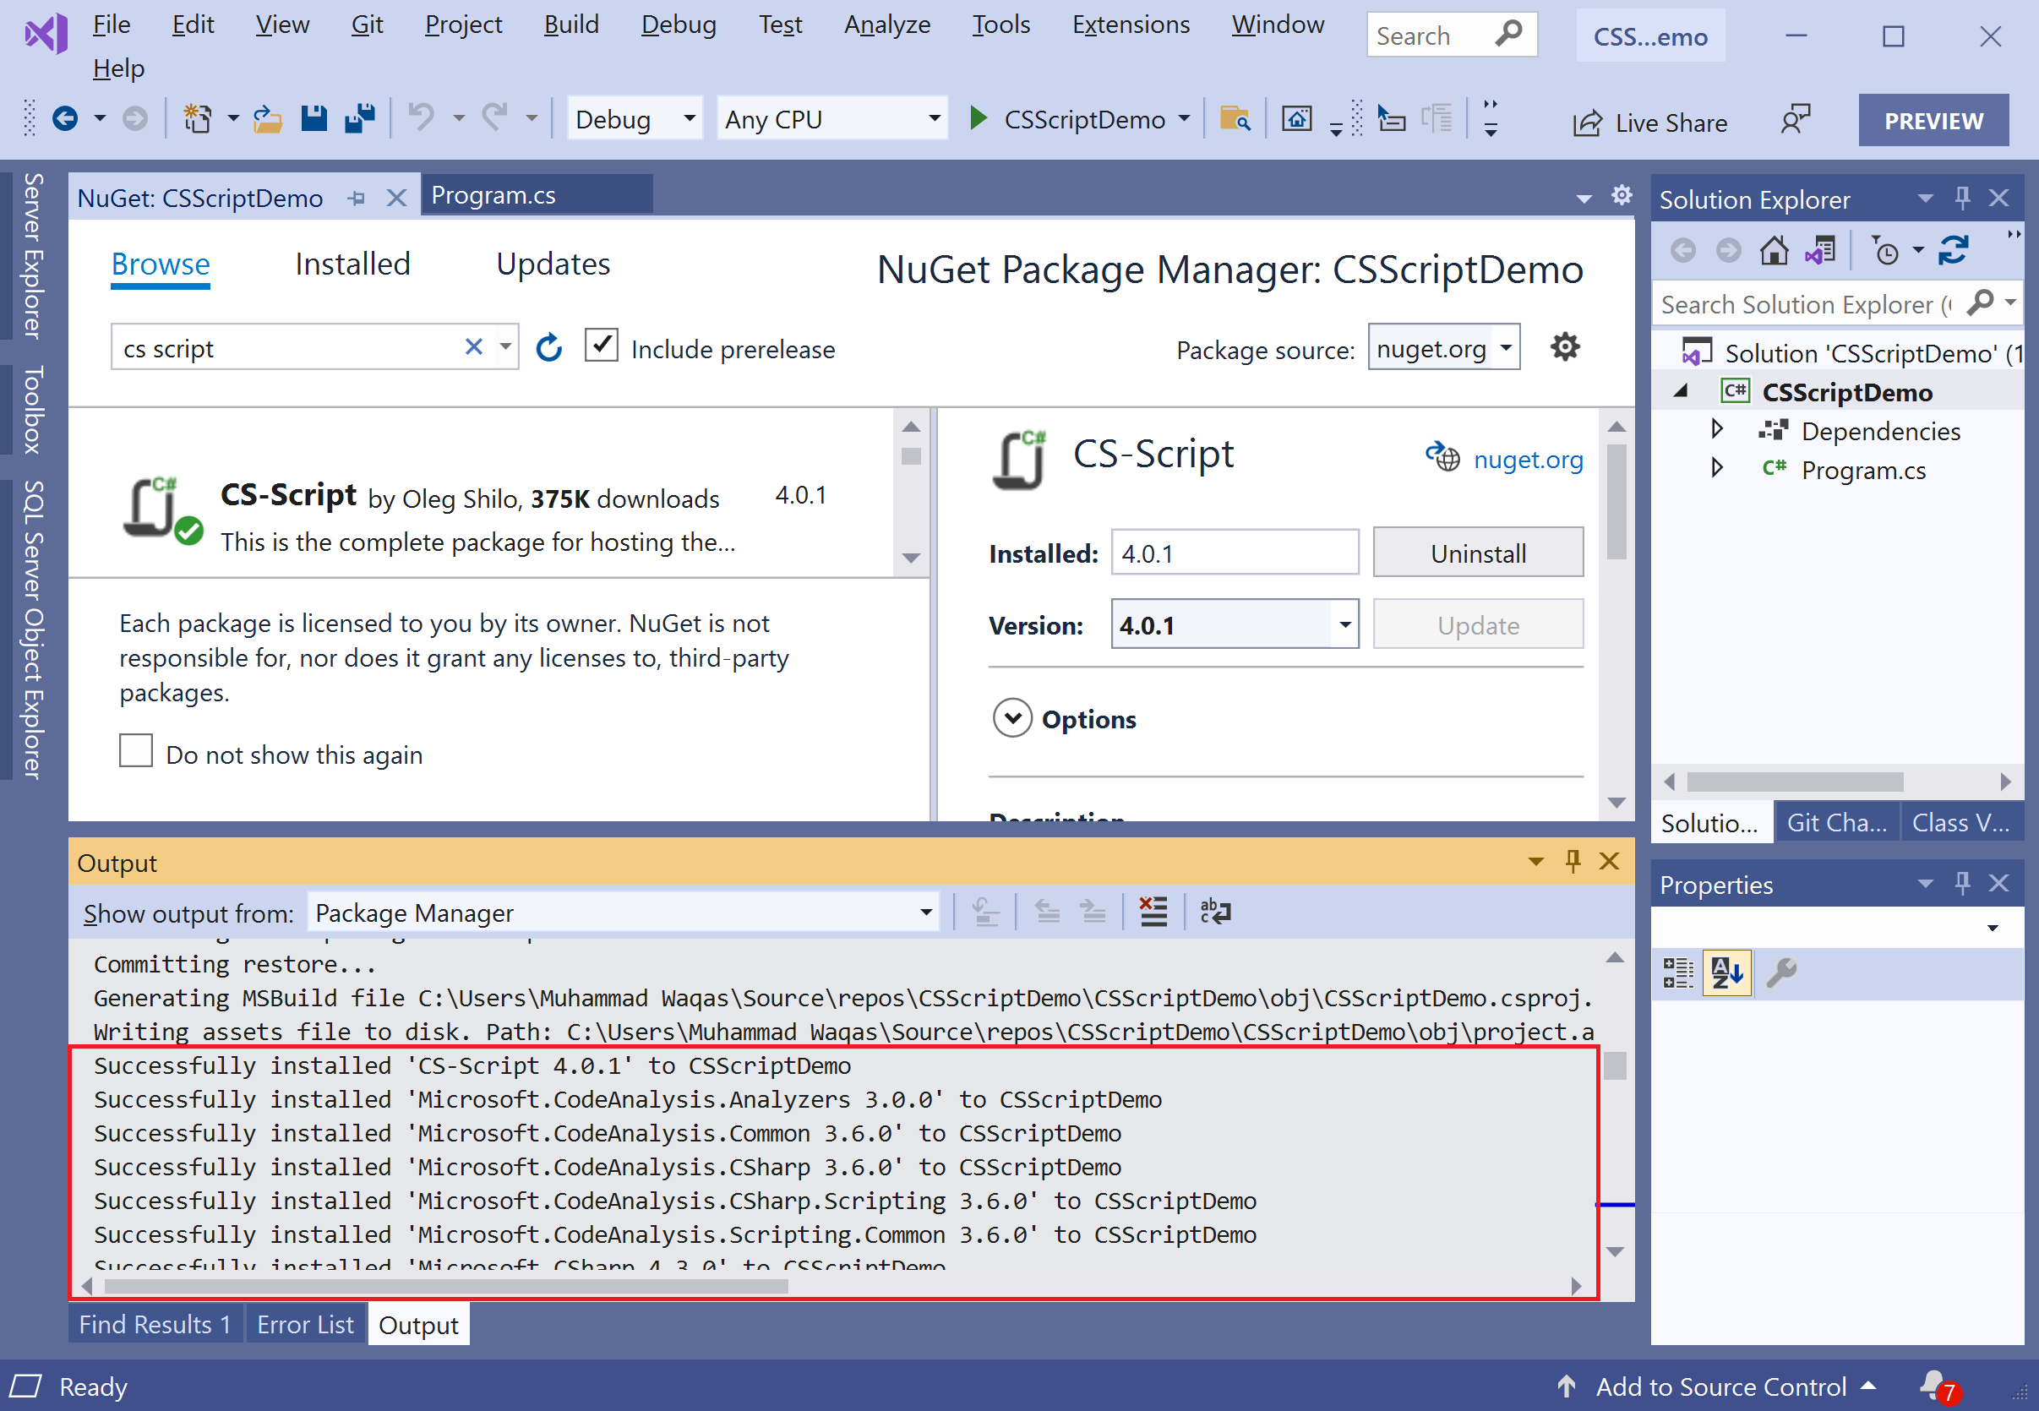2039x1411 pixels.
Task: Open the Extensions menu
Action: (1130, 25)
